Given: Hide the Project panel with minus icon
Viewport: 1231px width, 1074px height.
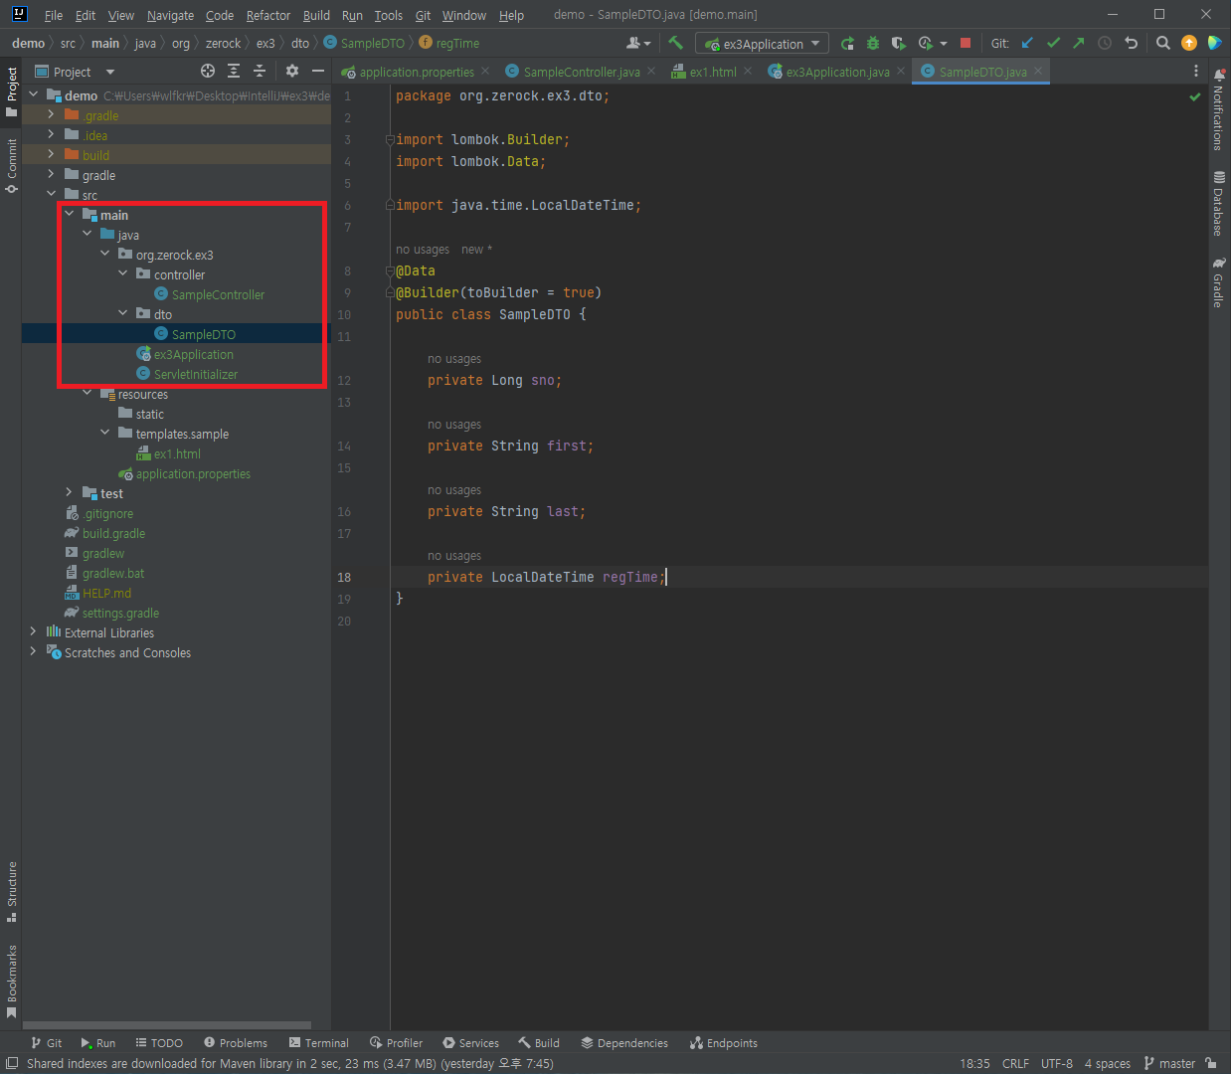Looking at the screenshot, I should pyautogui.click(x=318, y=71).
